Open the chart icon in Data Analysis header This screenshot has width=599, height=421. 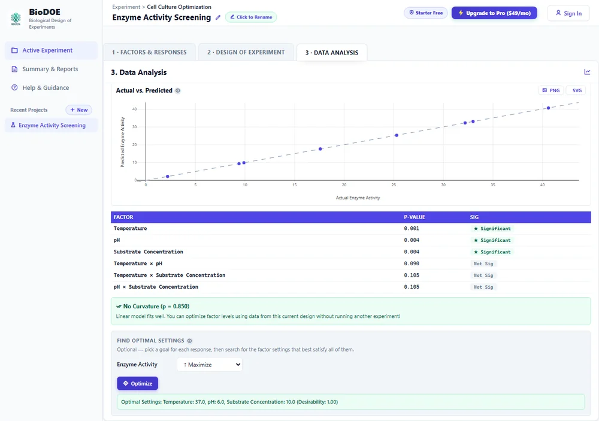587,72
